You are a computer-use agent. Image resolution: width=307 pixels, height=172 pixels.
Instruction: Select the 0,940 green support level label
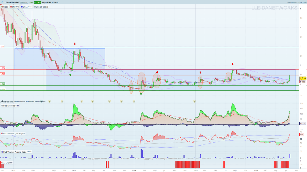3,84
